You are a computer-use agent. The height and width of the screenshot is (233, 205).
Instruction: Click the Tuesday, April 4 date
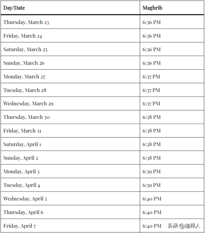[22, 185]
